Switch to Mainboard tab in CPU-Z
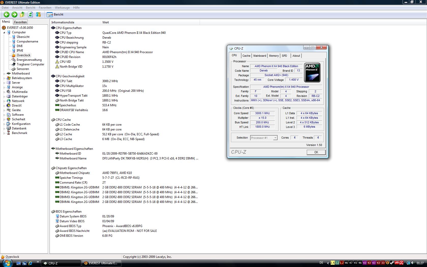The width and height of the screenshot is (427, 267). point(260,56)
